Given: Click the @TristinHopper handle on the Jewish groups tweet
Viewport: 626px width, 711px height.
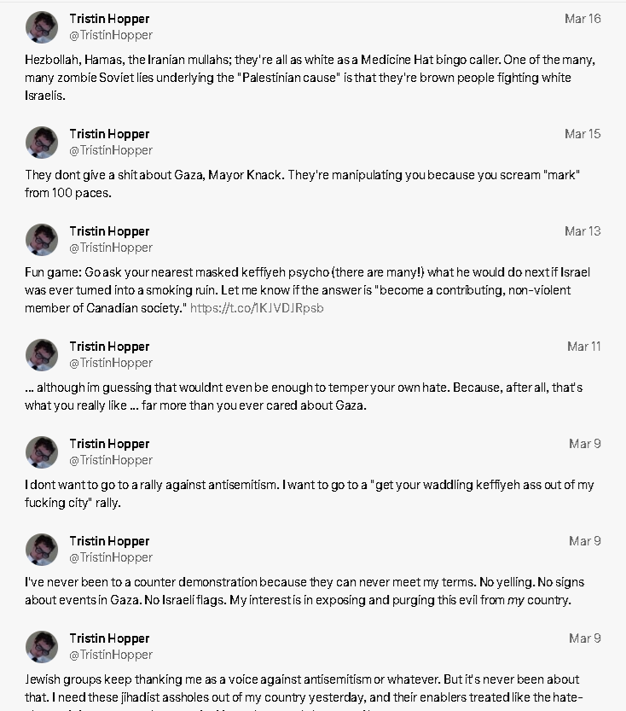Looking at the screenshot, I should [x=111, y=655].
